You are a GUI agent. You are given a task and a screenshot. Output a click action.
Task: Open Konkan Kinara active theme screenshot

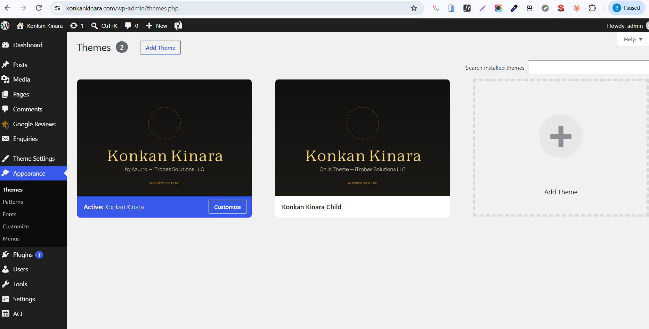coord(164,138)
